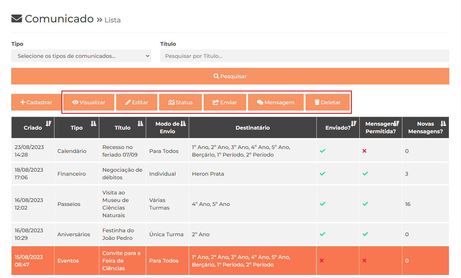Select Visita ao Museu de Ciências Naturais
This screenshot has width=461, height=278.
(x=123, y=204)
